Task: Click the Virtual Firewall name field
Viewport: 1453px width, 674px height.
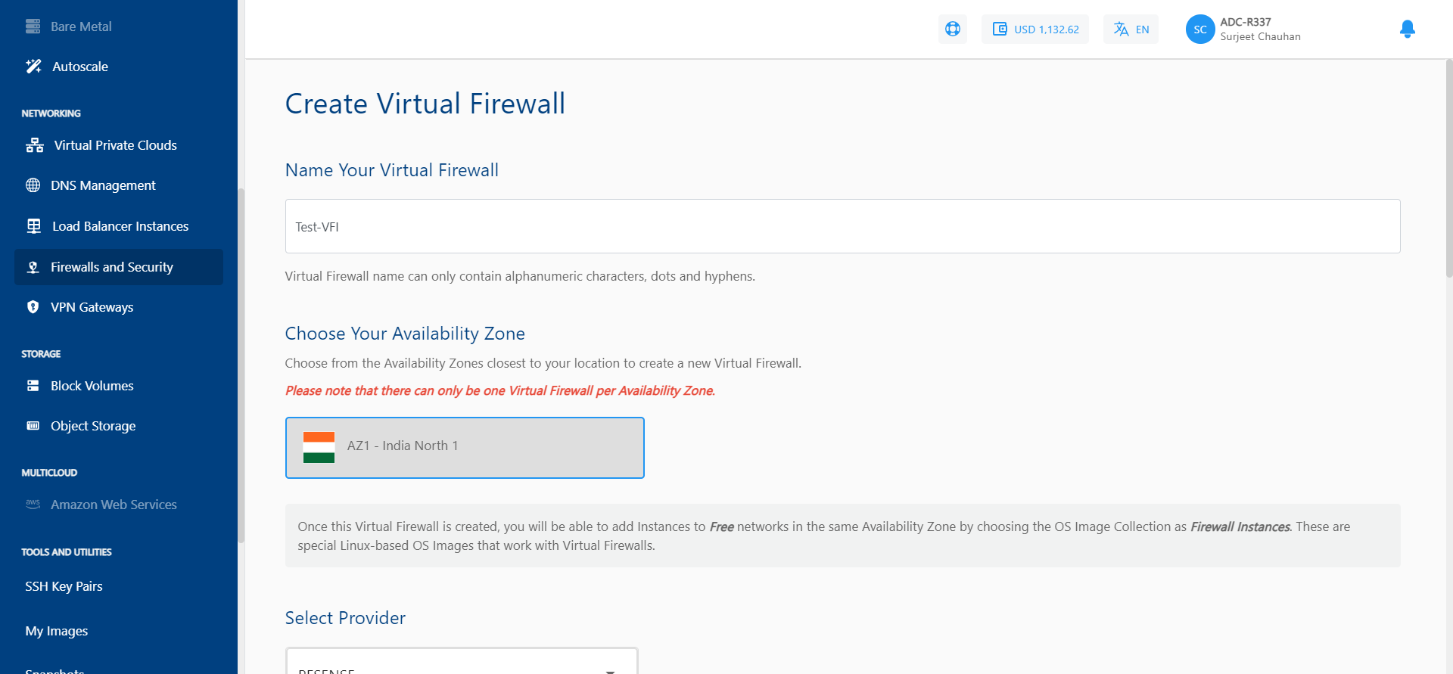Action: click(842, 226)
